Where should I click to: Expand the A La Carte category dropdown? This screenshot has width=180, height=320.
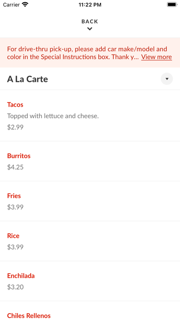(x=167, y=79)
